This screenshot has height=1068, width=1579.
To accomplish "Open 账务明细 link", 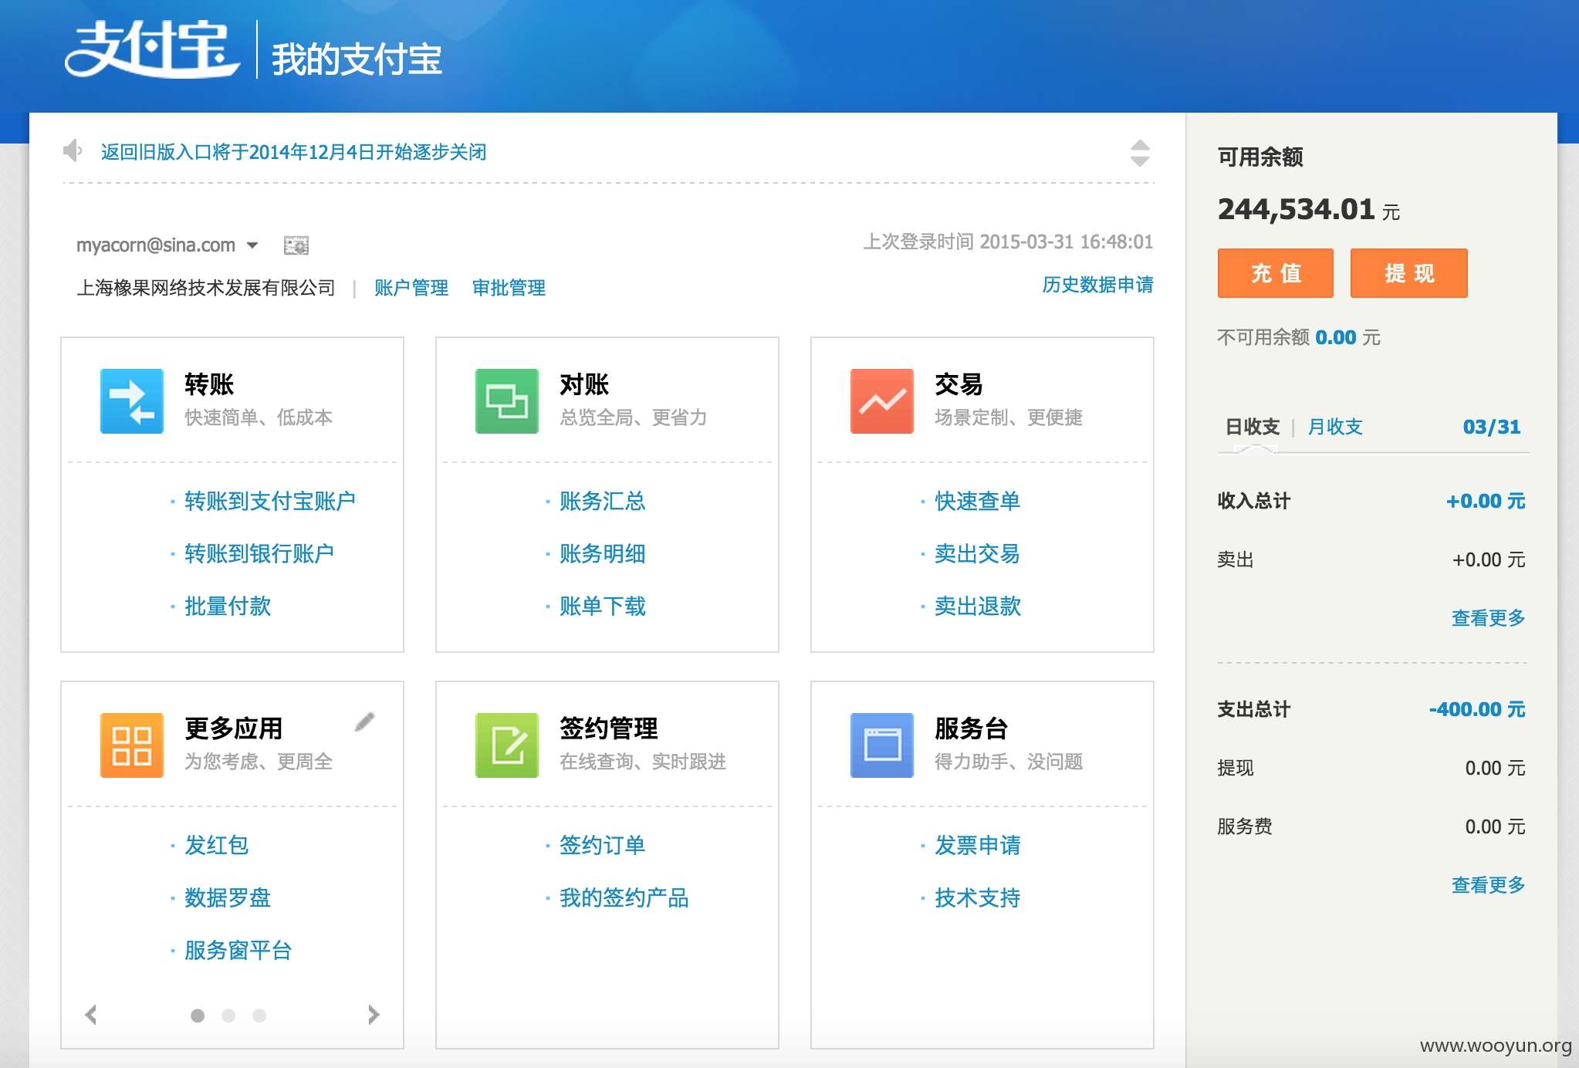I will [603, 554].
